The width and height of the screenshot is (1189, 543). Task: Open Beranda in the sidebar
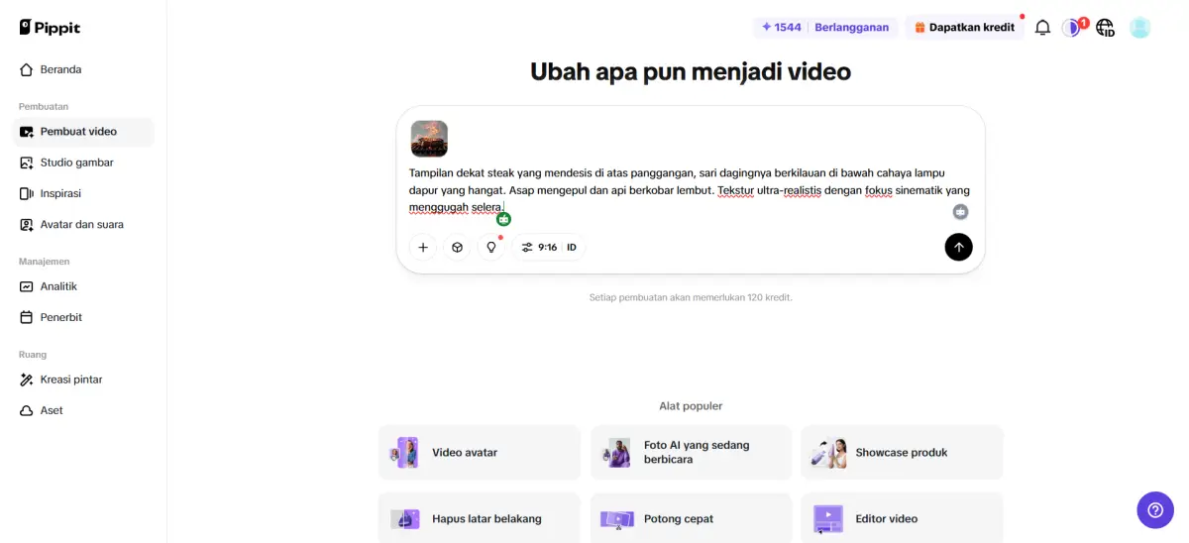pyautogui.click(x=60, y=69)
